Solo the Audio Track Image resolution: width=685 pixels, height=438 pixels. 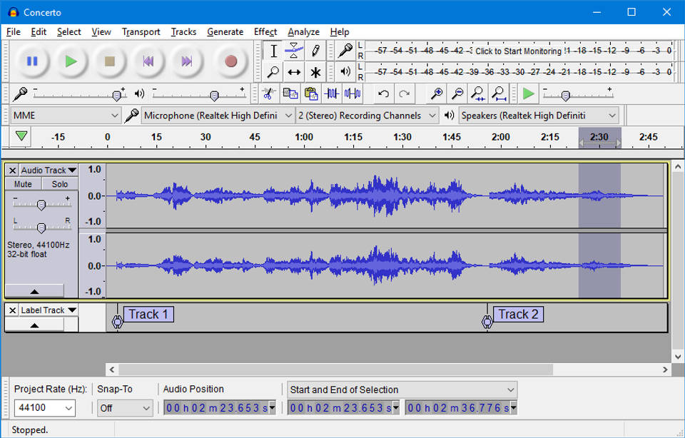pyautogui.click(x=59, y=183)
